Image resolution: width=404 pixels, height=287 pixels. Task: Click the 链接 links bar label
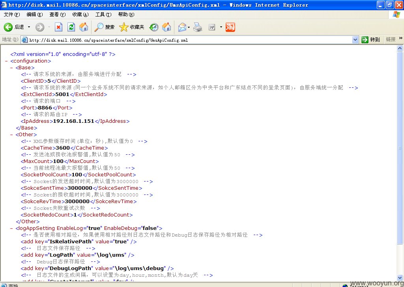tap(391, 39)
